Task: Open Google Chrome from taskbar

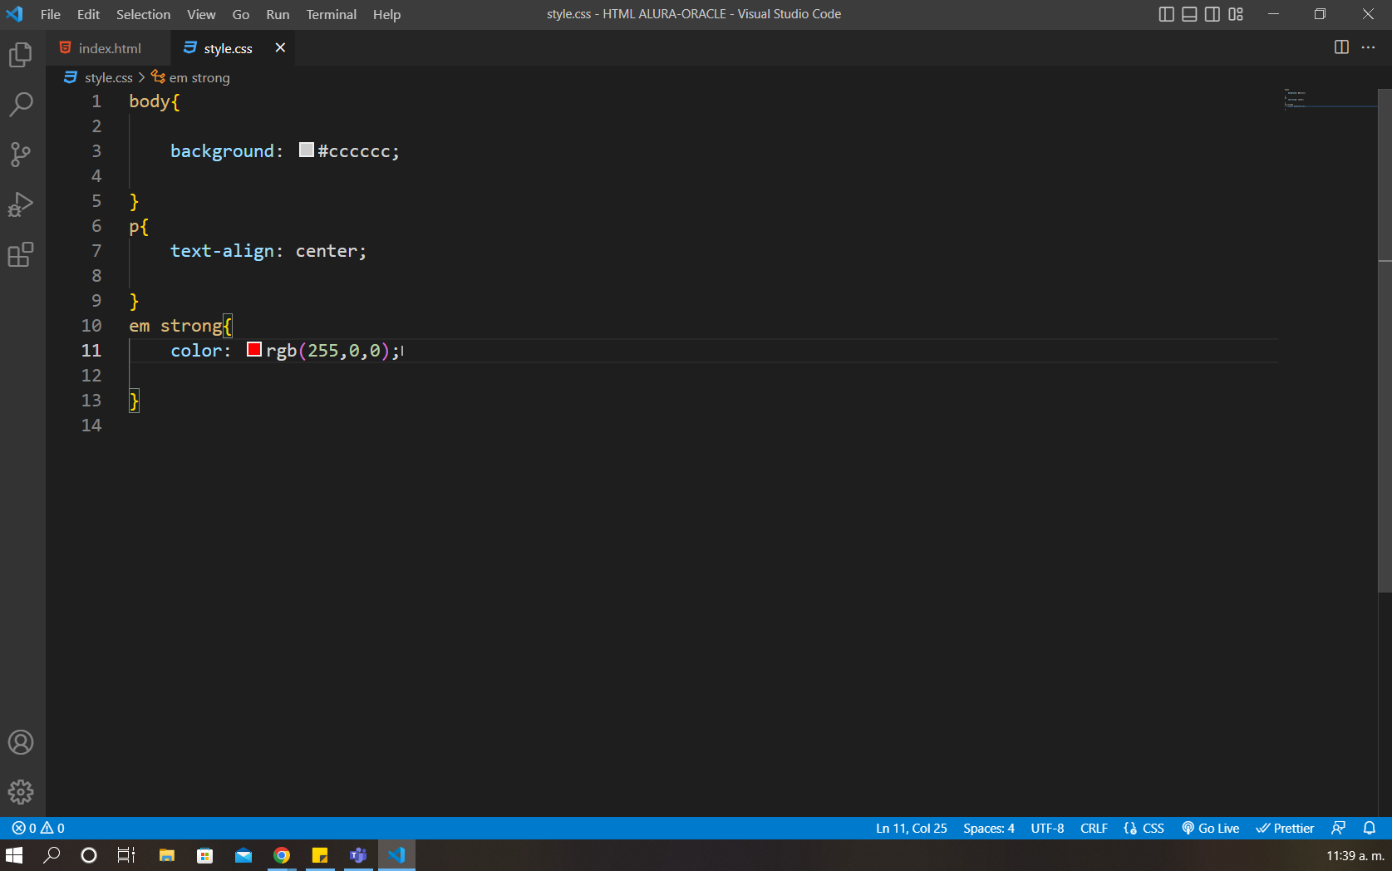Action: (282, 855)
